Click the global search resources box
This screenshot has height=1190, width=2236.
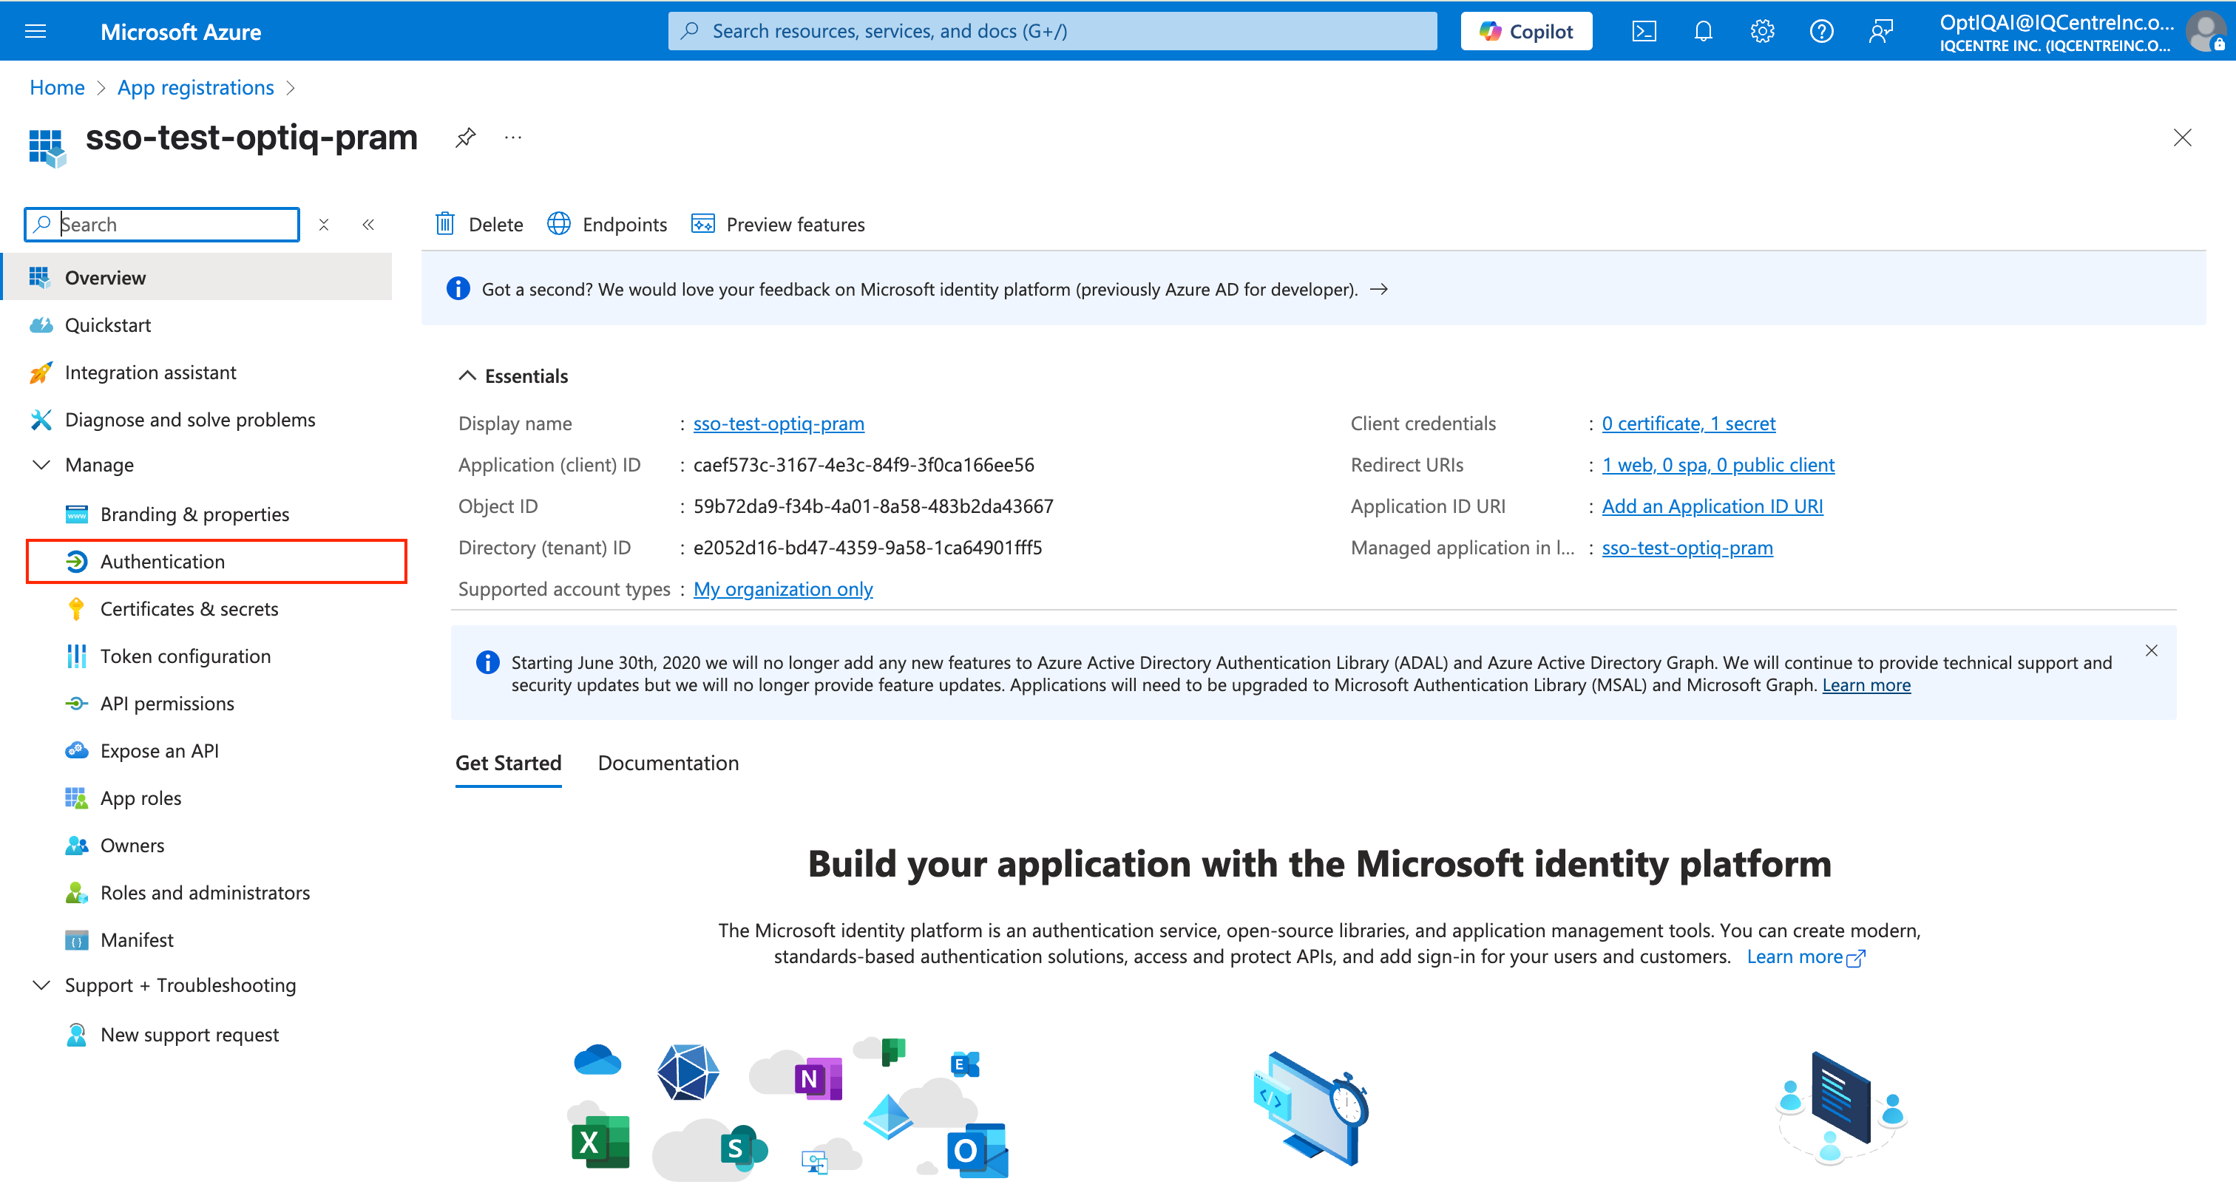pyautogui.click(x=1052, y=32)
